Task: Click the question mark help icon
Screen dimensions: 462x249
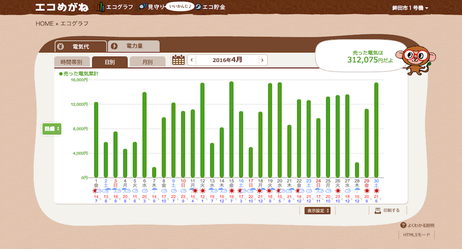Action: [403, 225]
